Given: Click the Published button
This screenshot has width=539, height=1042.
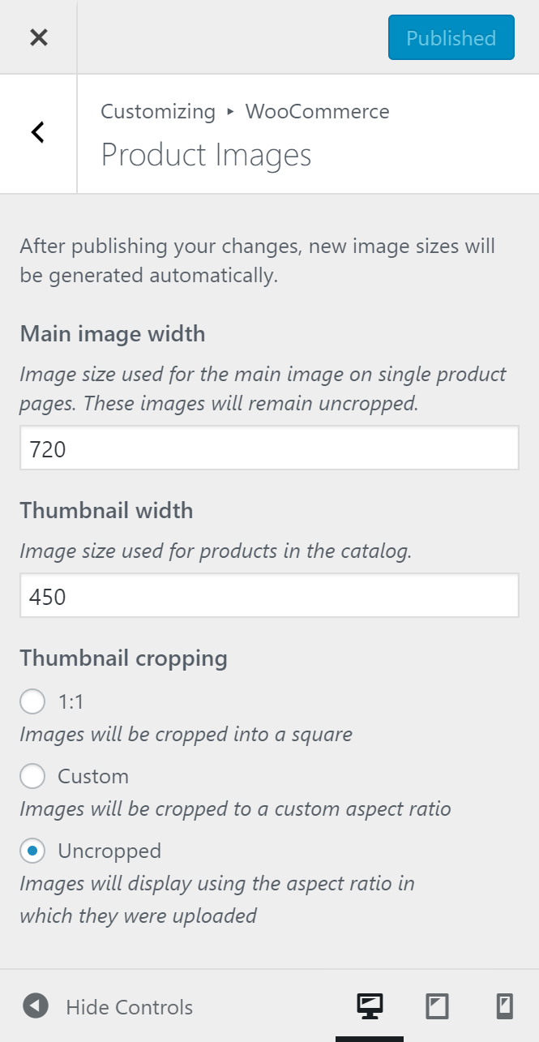Looking at the screenshot, I should 451,37.
